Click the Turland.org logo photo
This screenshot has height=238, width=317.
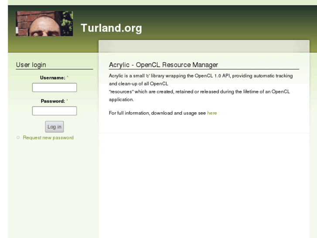44,24
